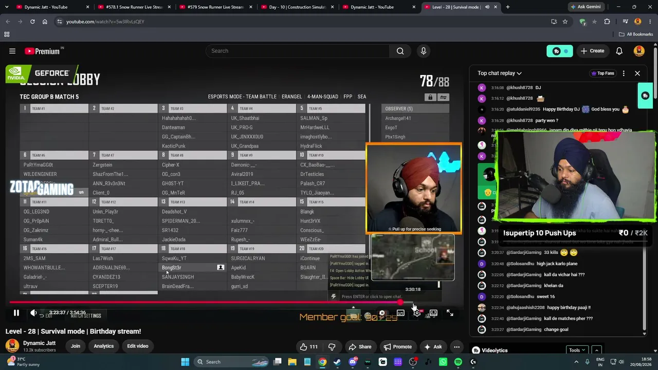Switch to Day - 10 Construction Simulator tab
The height and width of the screenshot is (370, 658).
[x=298, y=7]
